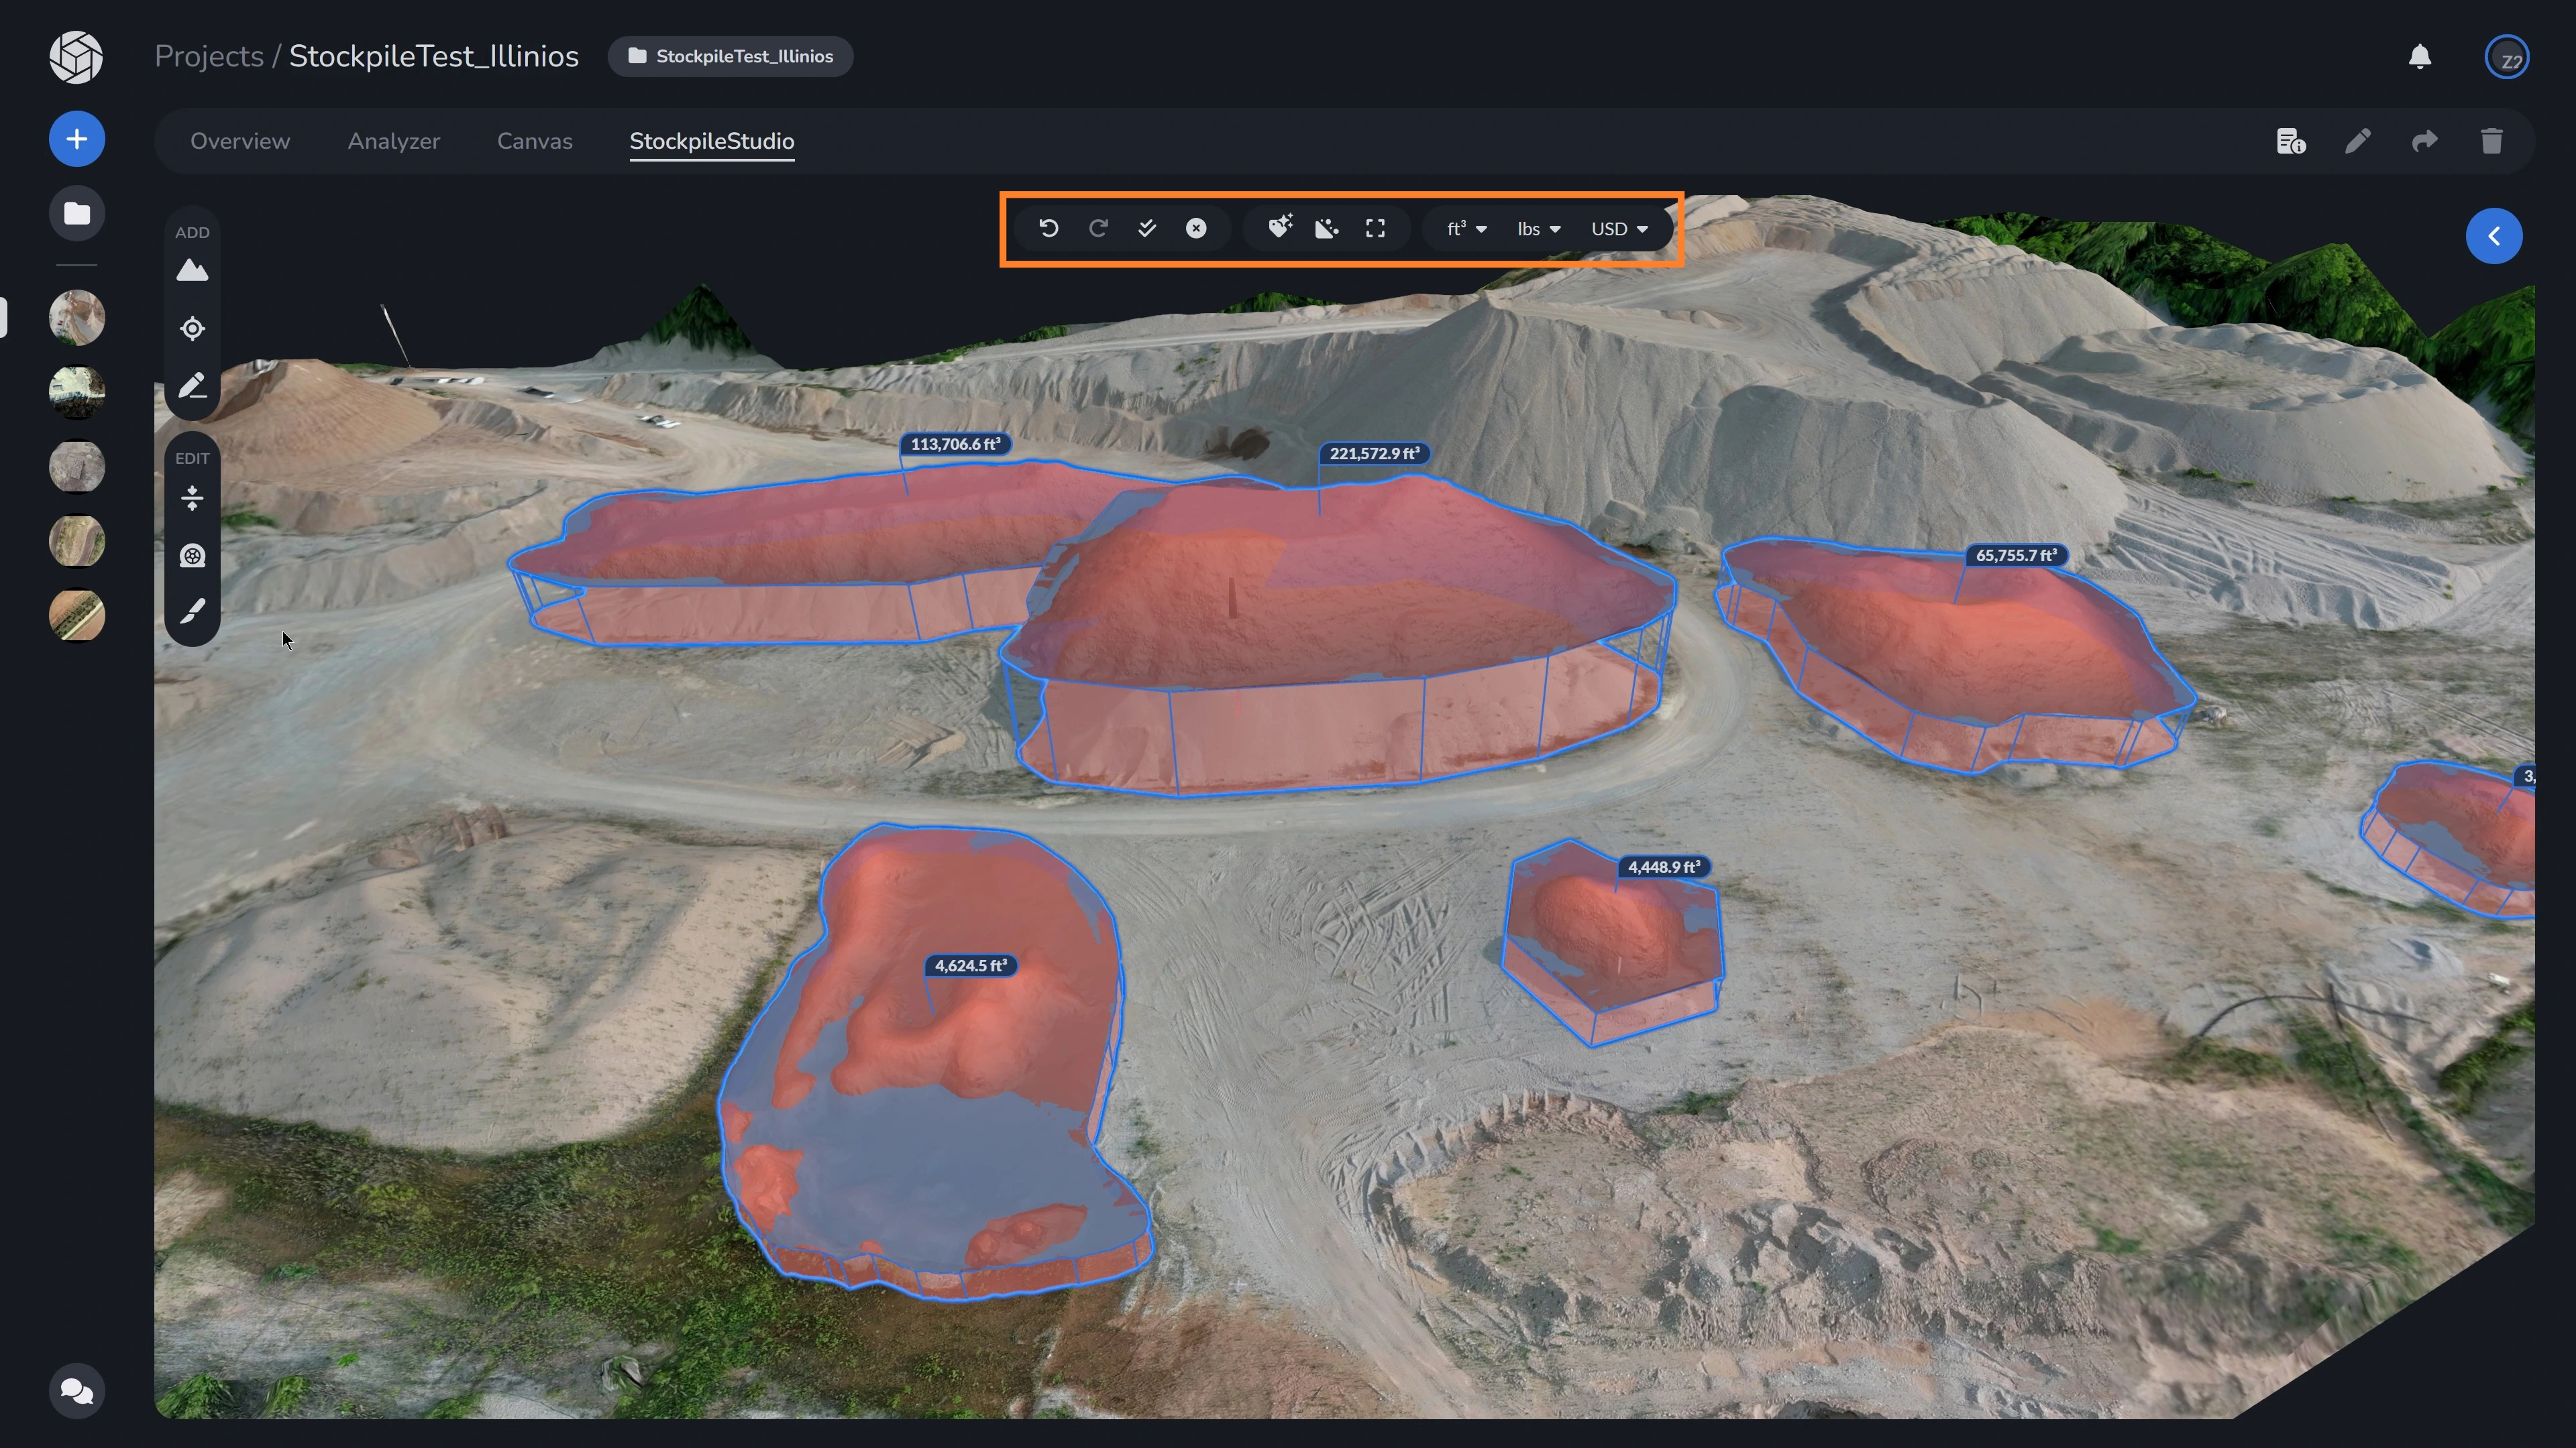
Task: Click the sparkle tag auto-label icon
Action: point(1280,227)
